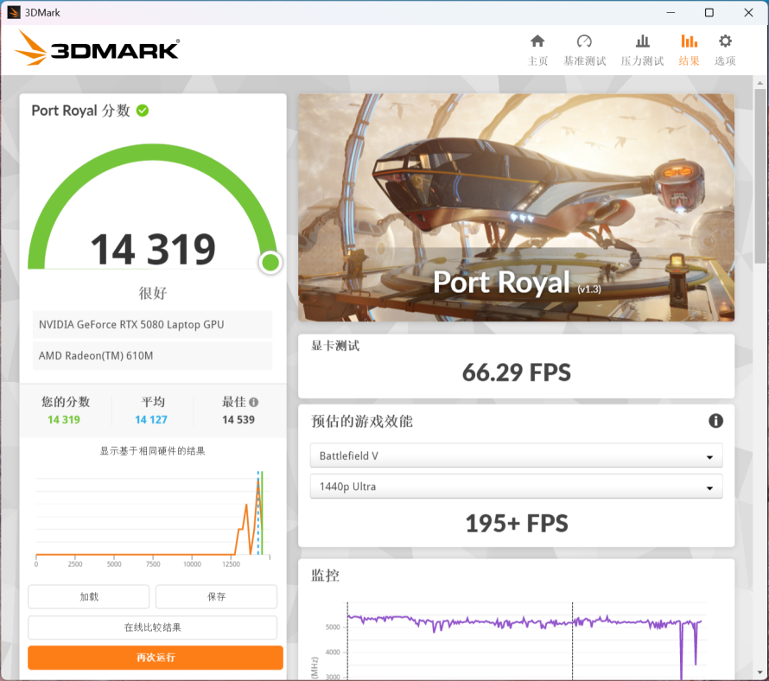This screenshot has height=681, width=769.
Task: Click info icon for 预估的游戏效能
Action: point(715,421)
